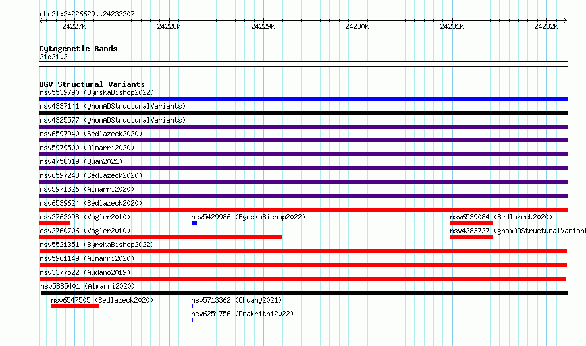Viewport: 586px width, 346px height.
Task: Click the ruler's right end arrow
Action: 566,21
